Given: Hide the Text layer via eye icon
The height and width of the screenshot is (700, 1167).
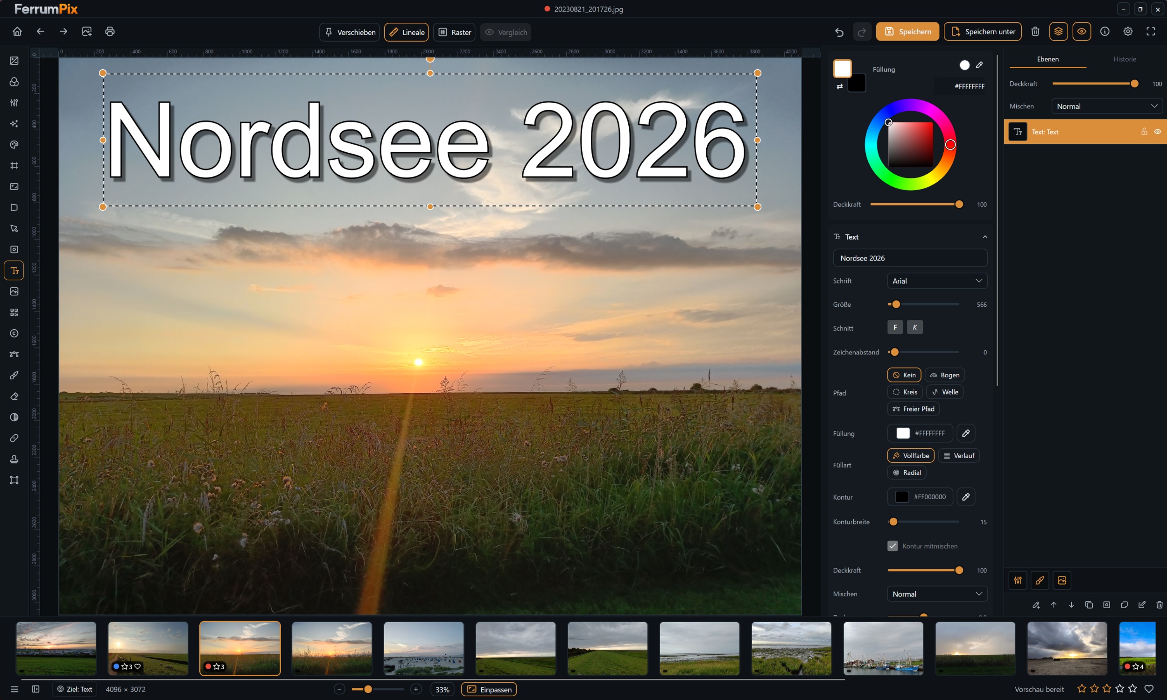Looking at the screenshot, I should tap(1158, 132).
